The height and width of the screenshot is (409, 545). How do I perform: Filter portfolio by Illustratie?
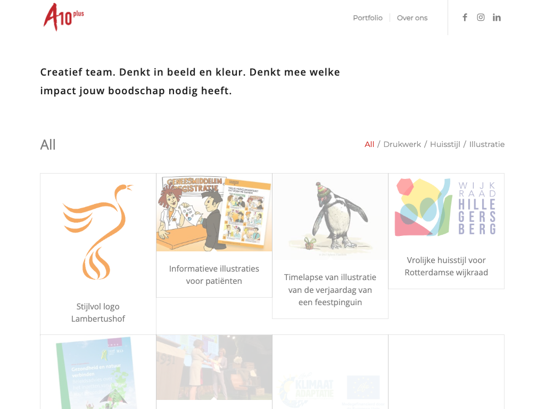(487, 144)
